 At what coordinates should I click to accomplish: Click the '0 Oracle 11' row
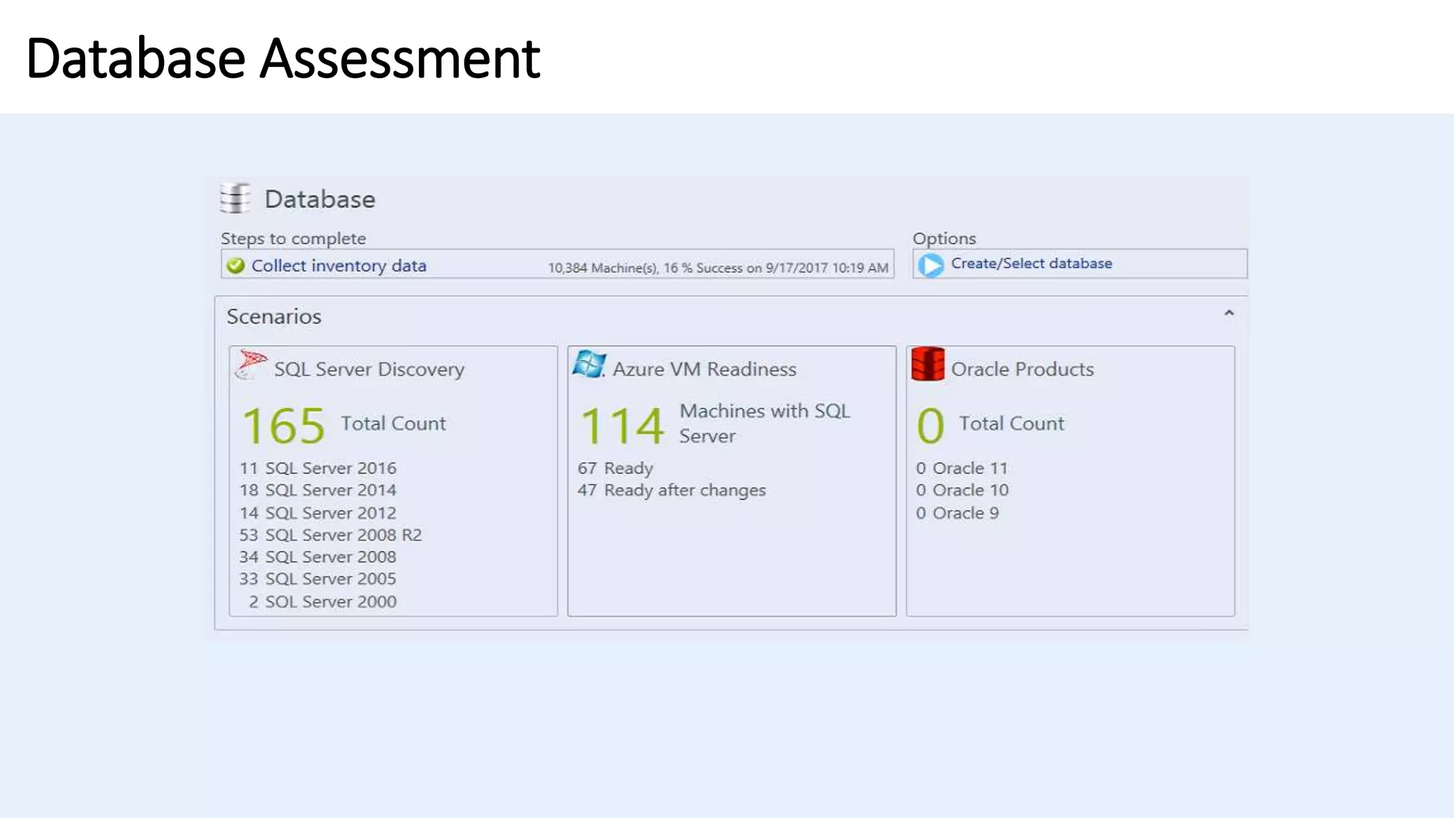point(962,468)
